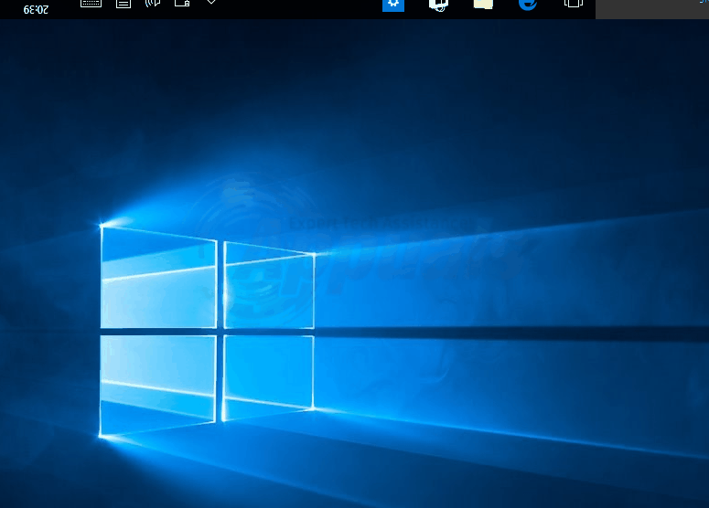
Task: Launch Microsoft Edge browser from the taskbar
Action: [528, 4]
